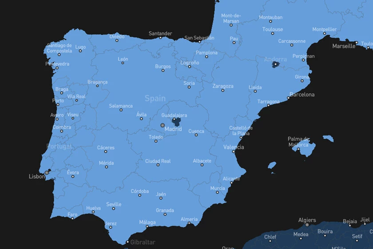
Task: Select the Gibraltar marker dot
Action: pyautogui.click(x=127, y=242)
